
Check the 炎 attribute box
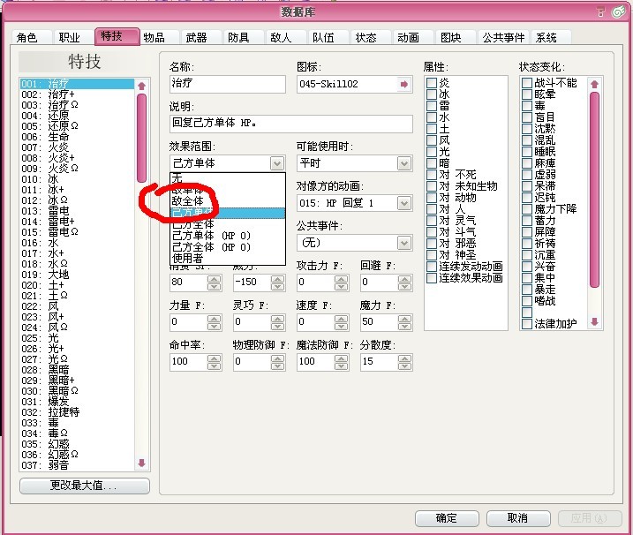pyautogui.click(x=432, y=83)
